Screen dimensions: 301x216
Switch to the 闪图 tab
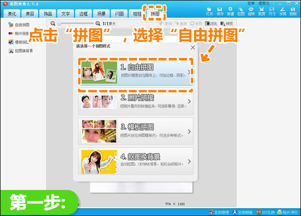point(119,14)
